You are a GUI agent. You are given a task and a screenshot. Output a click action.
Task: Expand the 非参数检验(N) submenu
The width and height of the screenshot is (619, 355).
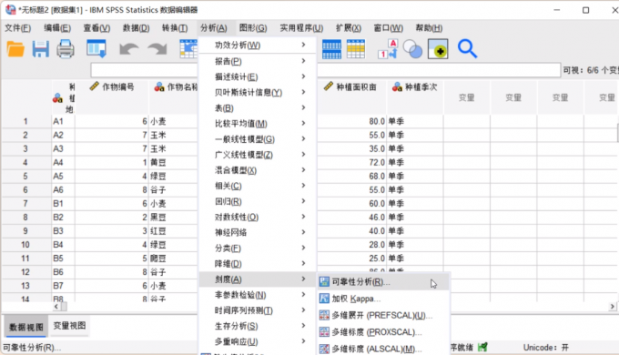258,295
